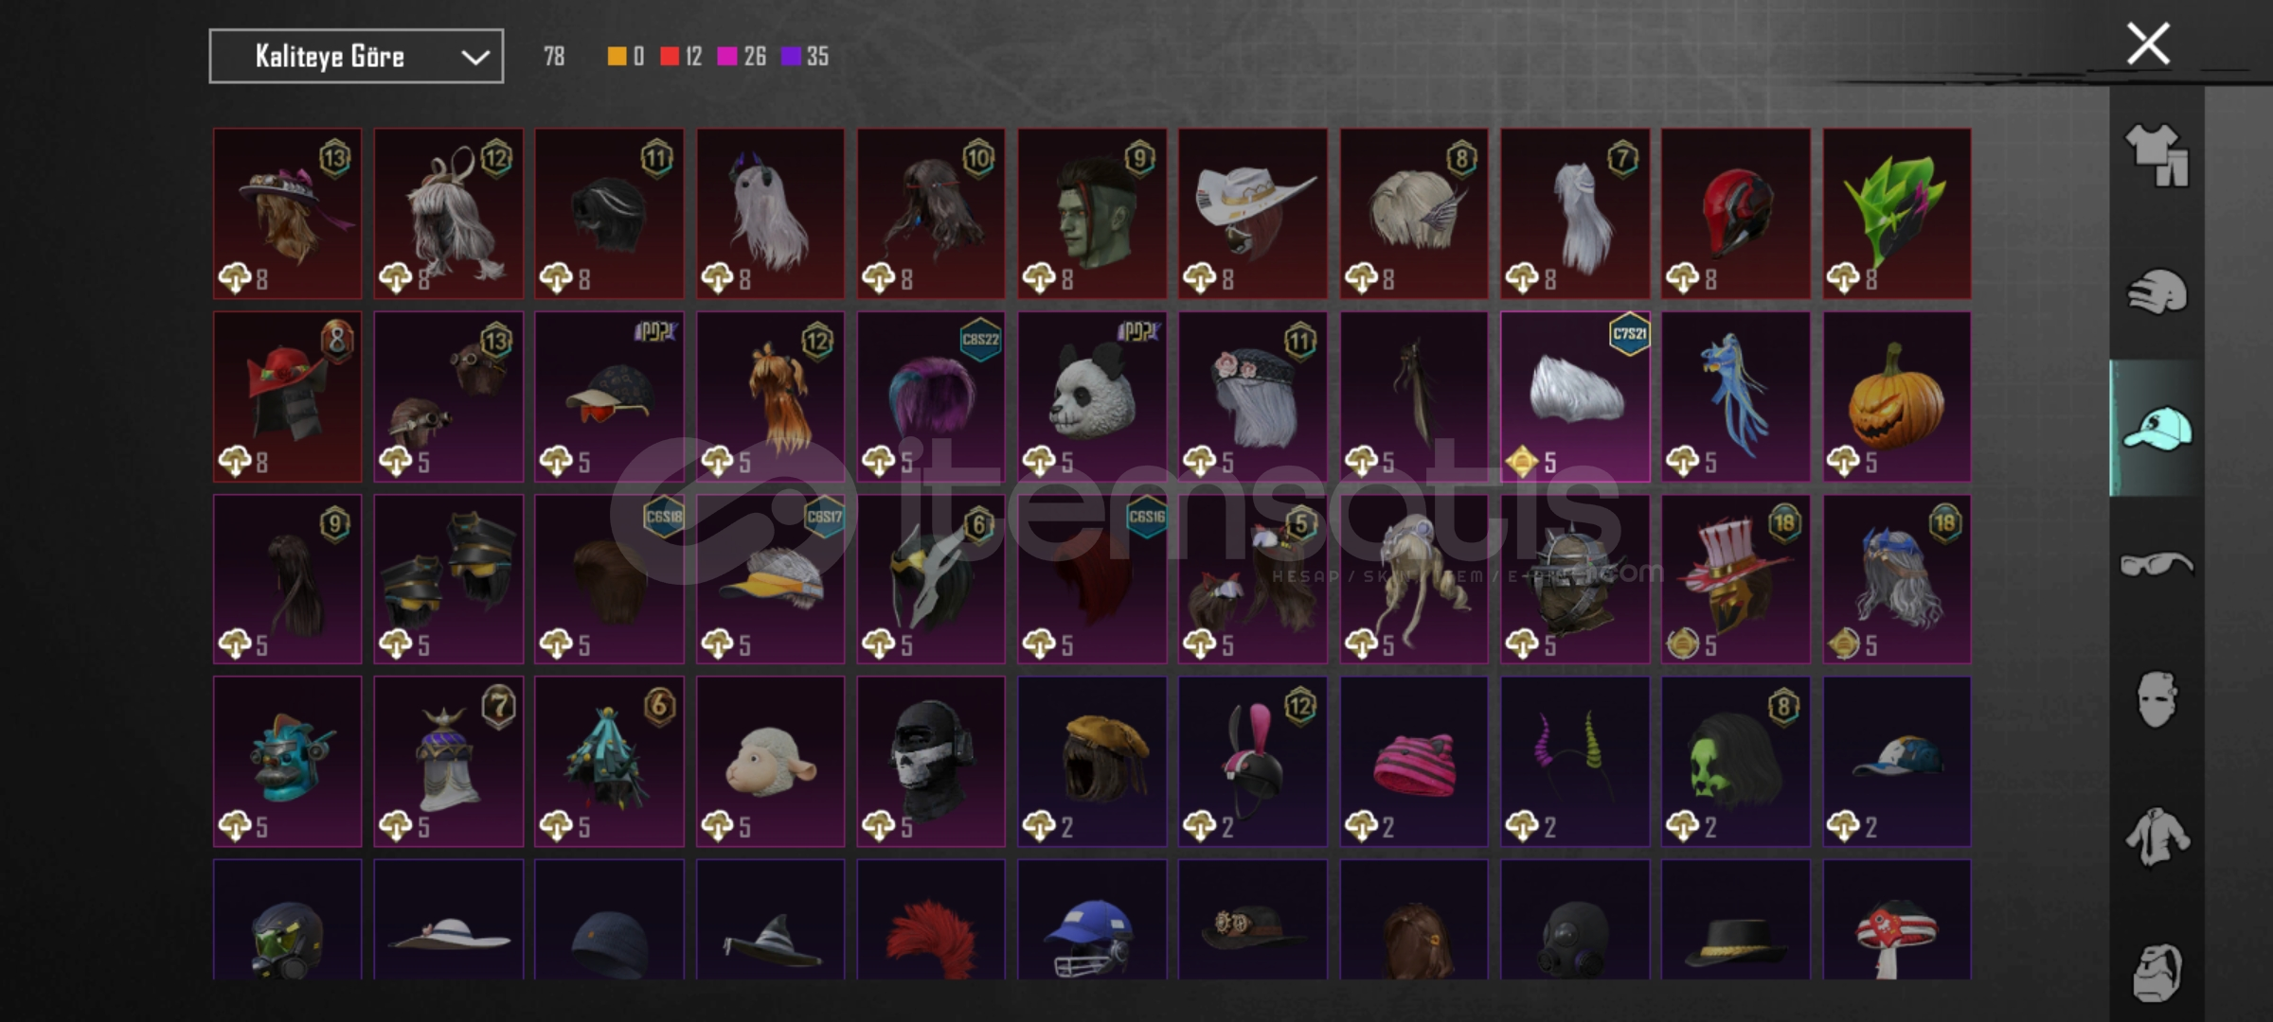Screen dimensions: 2273x1022
Task: Select the cyan cap headwear category
Action: 2157,429
